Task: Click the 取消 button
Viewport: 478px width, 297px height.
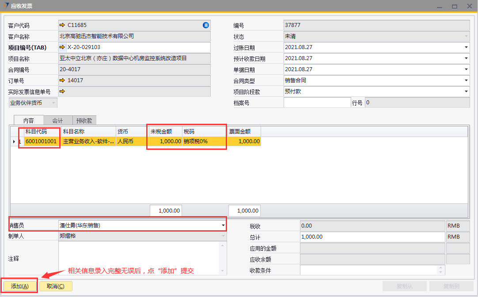Action: click(x=56, y=286)
